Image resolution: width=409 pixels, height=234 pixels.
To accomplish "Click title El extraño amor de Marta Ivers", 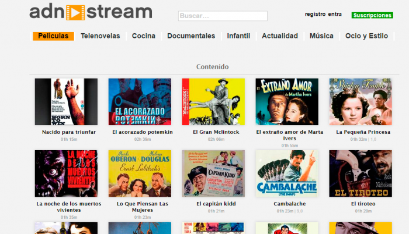I will 290,135.
